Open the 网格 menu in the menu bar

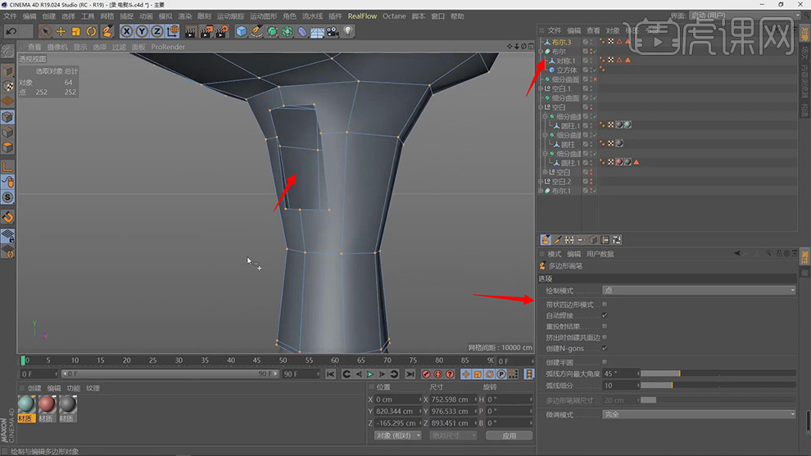106,16
